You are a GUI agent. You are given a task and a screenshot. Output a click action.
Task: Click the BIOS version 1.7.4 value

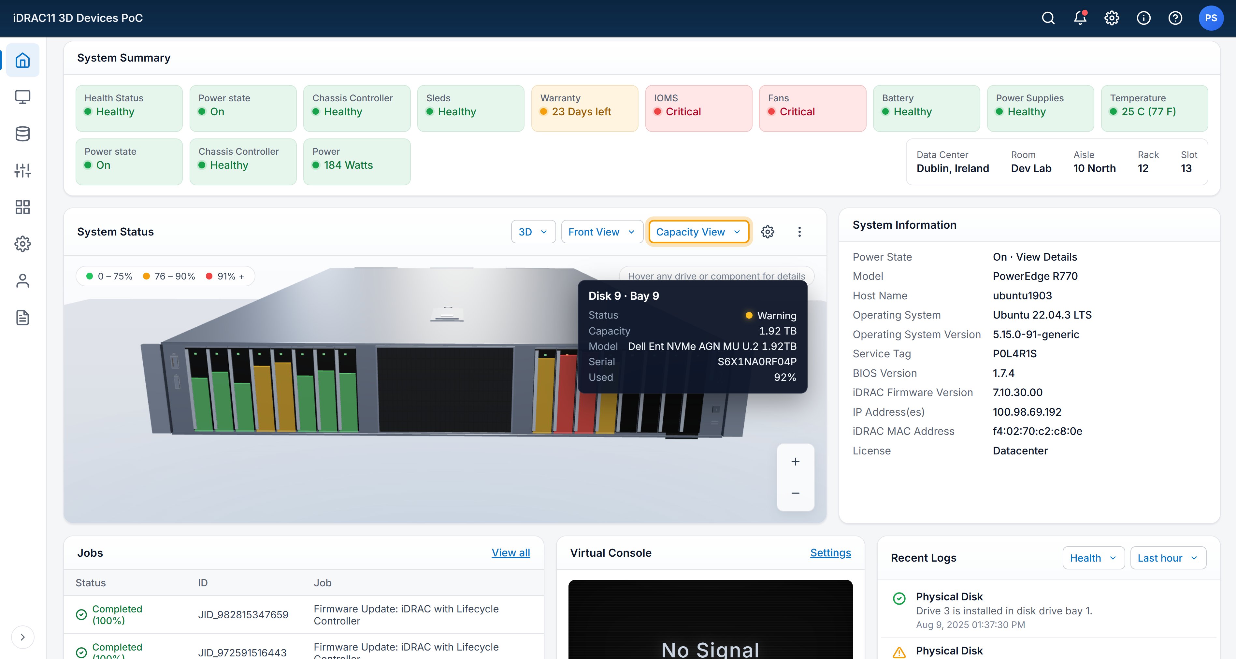(x=1003, y=373)
